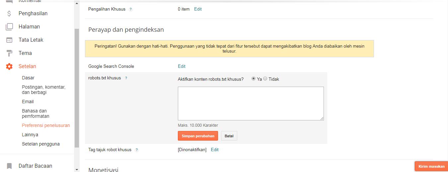Open Halaman in the sidebar
This screenshot has height=172, width=448.
[x=29, y=27]
